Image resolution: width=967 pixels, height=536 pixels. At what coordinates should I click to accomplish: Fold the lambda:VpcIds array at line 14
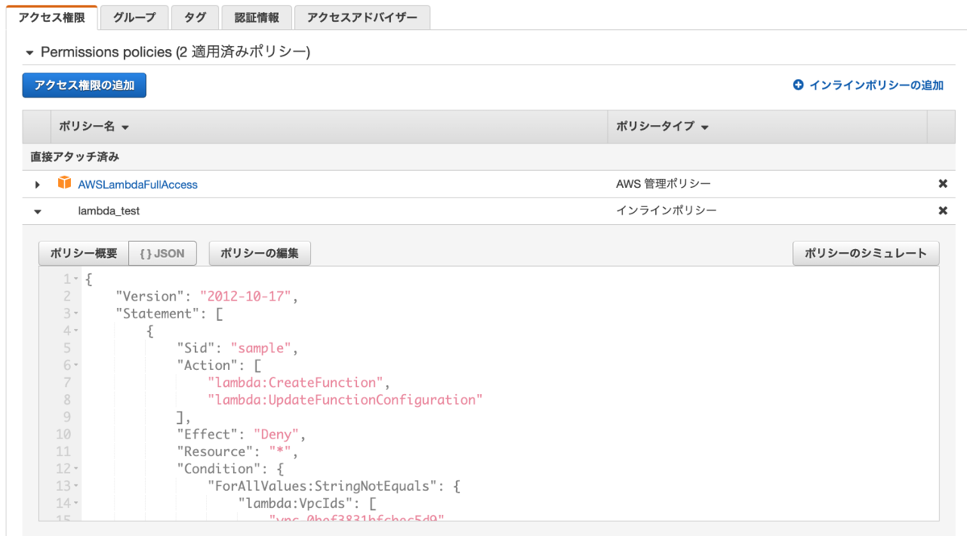(x=77, y=503)
